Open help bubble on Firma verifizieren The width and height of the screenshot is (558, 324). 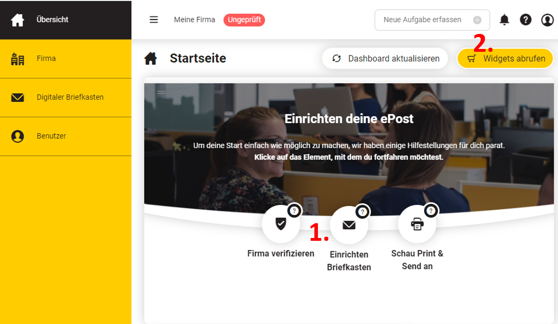(x=294, y=211)
